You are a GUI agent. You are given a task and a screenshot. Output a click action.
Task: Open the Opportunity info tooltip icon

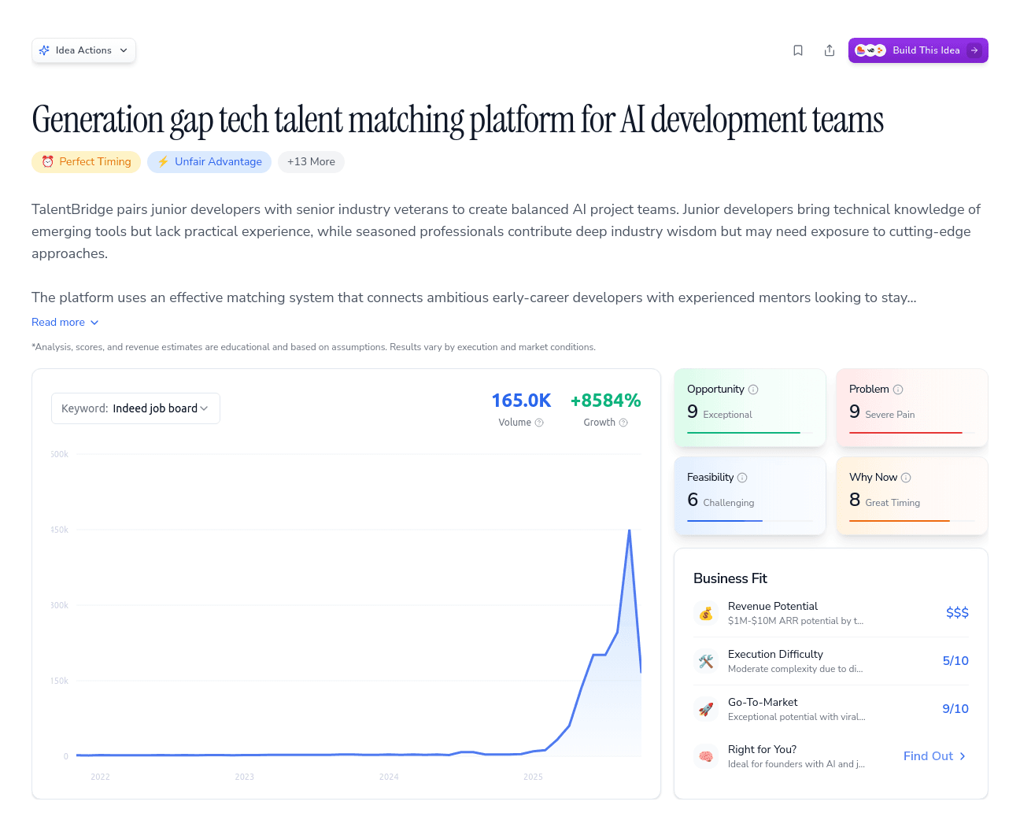(754, 389)
